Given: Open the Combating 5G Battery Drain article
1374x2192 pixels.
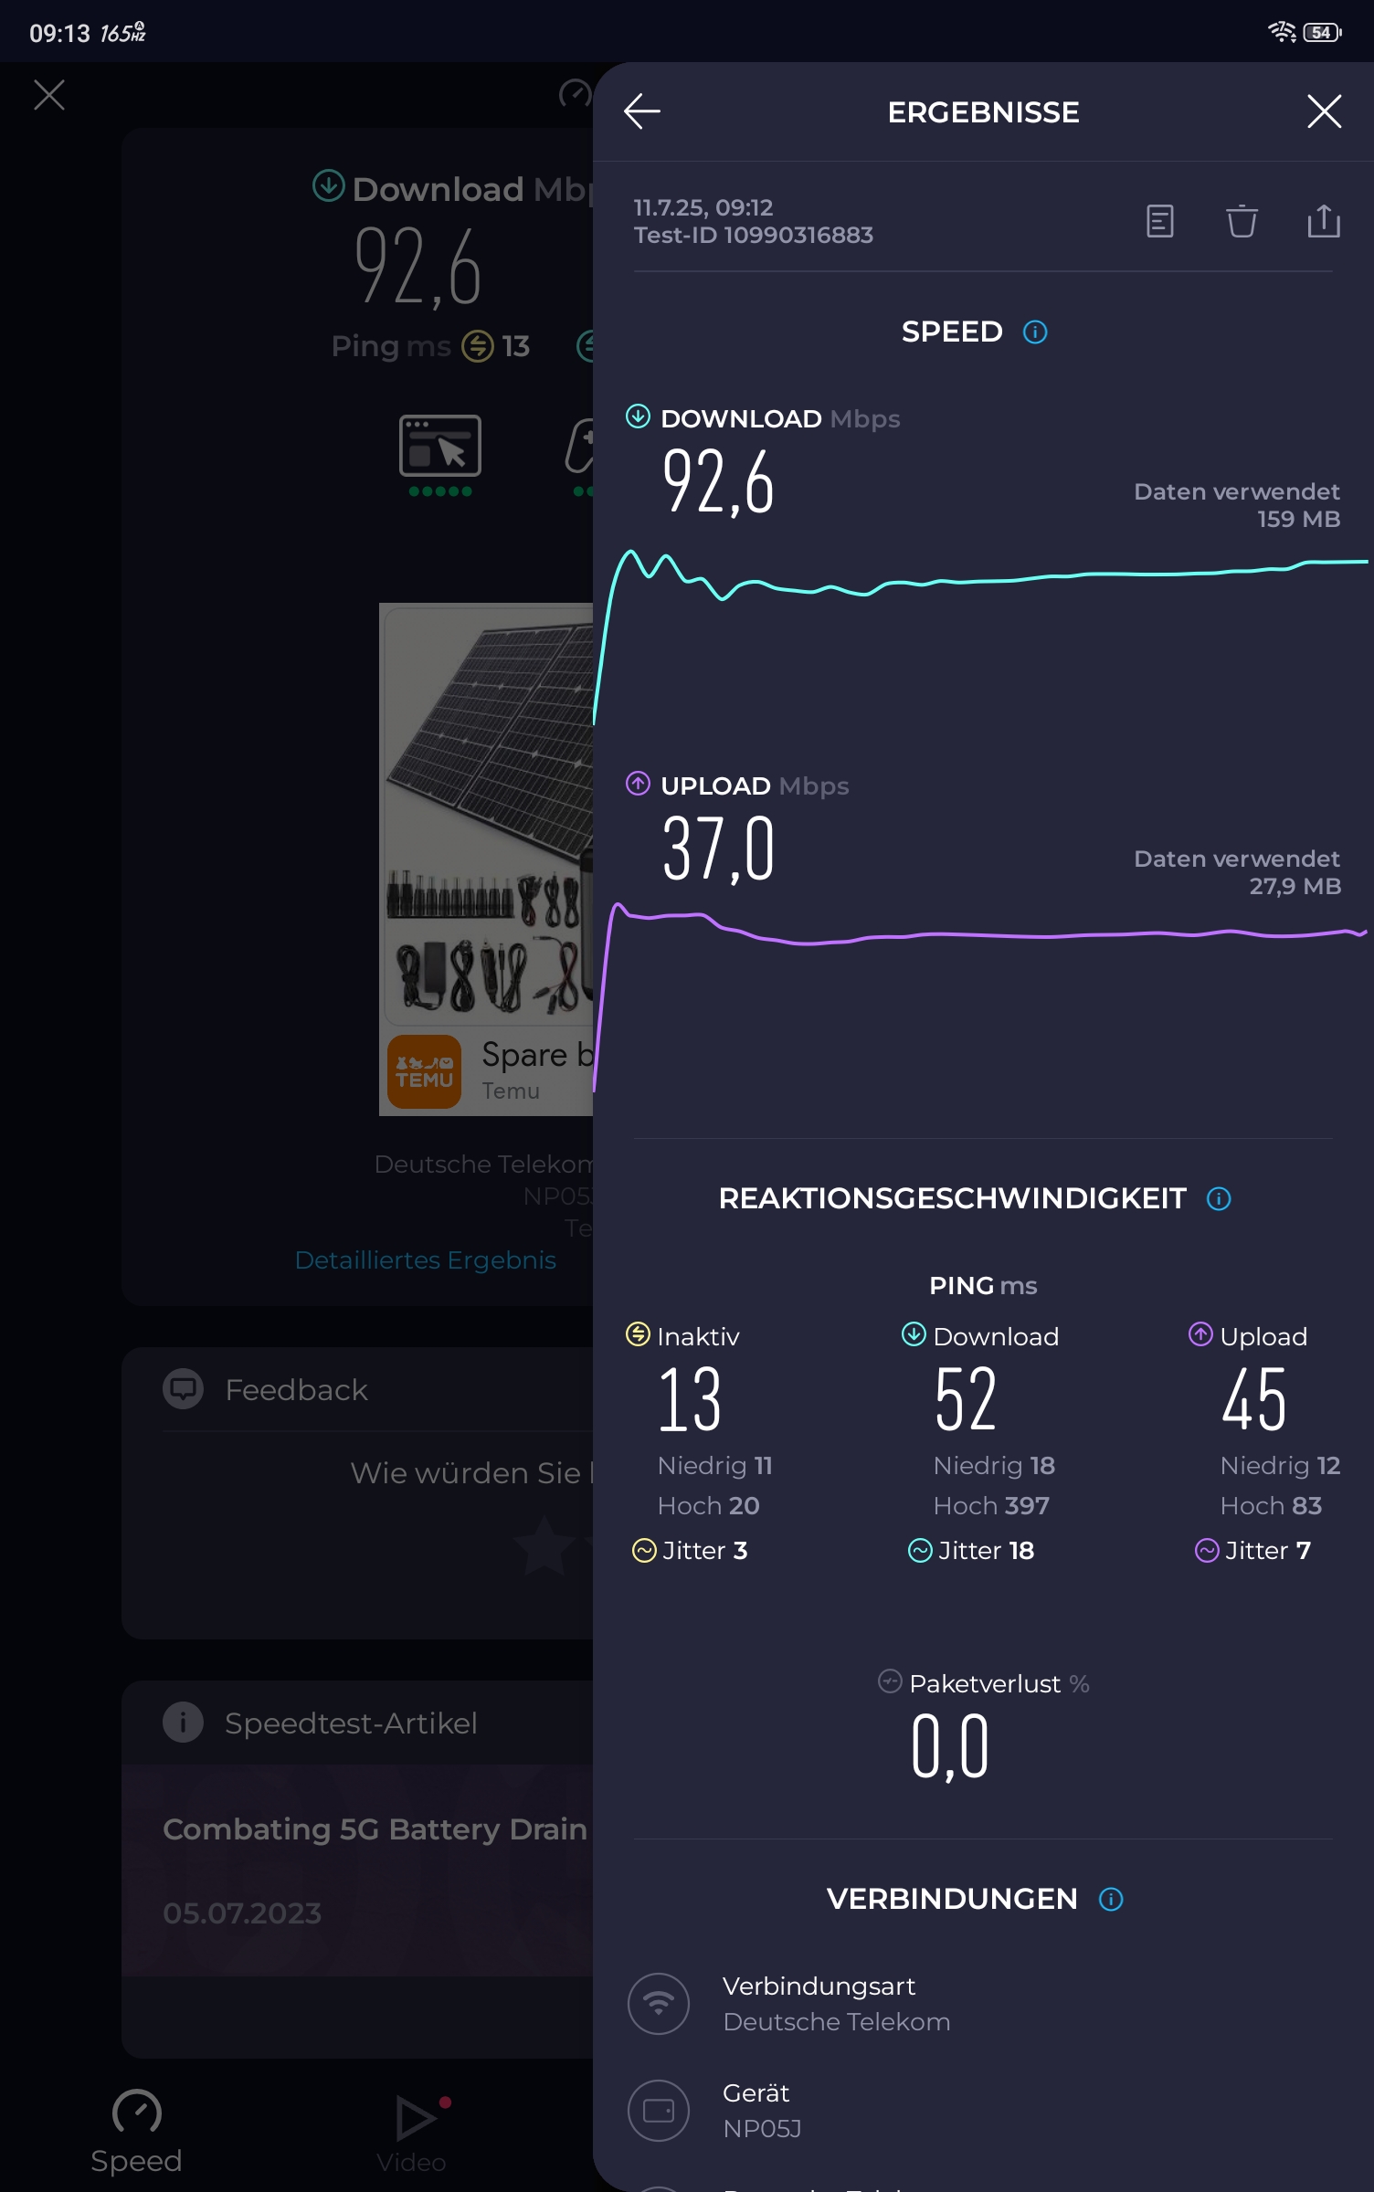Looking at the screenshot, I should [x=375, y=1829].
